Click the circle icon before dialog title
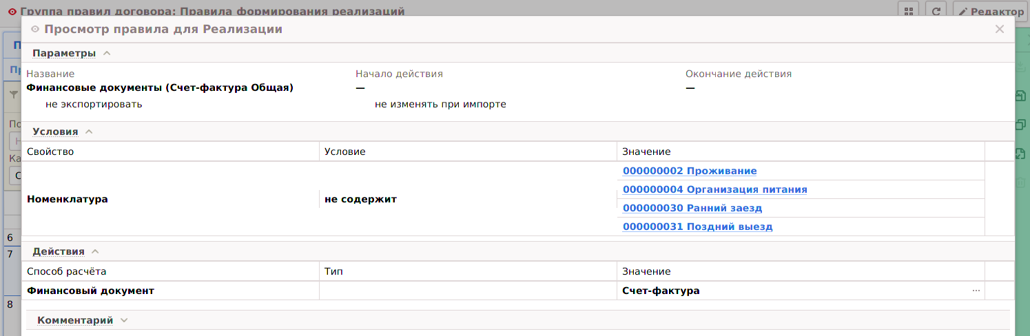1030x336 pixels. tap(35, 30)
